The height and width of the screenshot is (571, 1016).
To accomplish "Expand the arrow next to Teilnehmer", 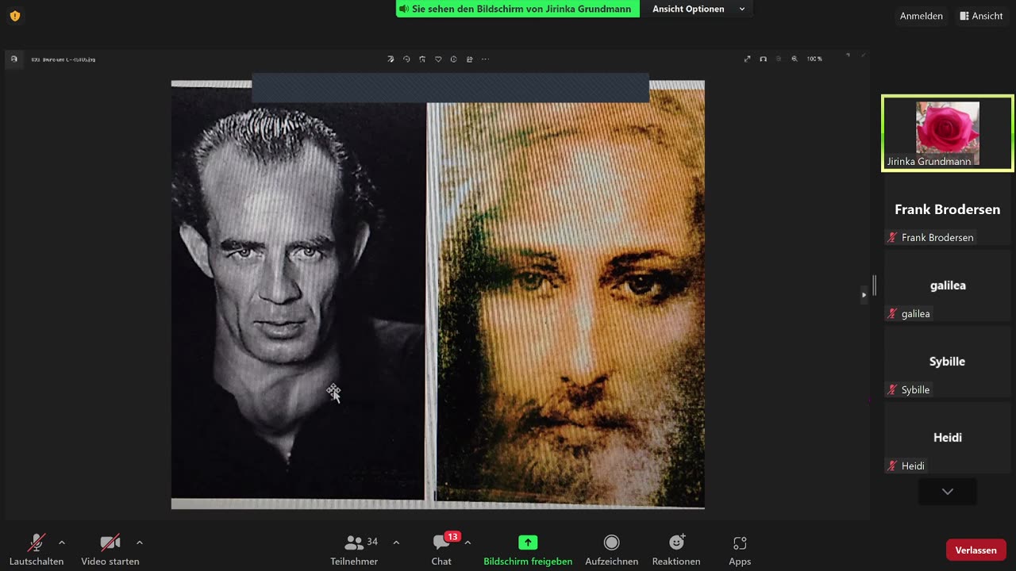I will (x=396, y=542).
